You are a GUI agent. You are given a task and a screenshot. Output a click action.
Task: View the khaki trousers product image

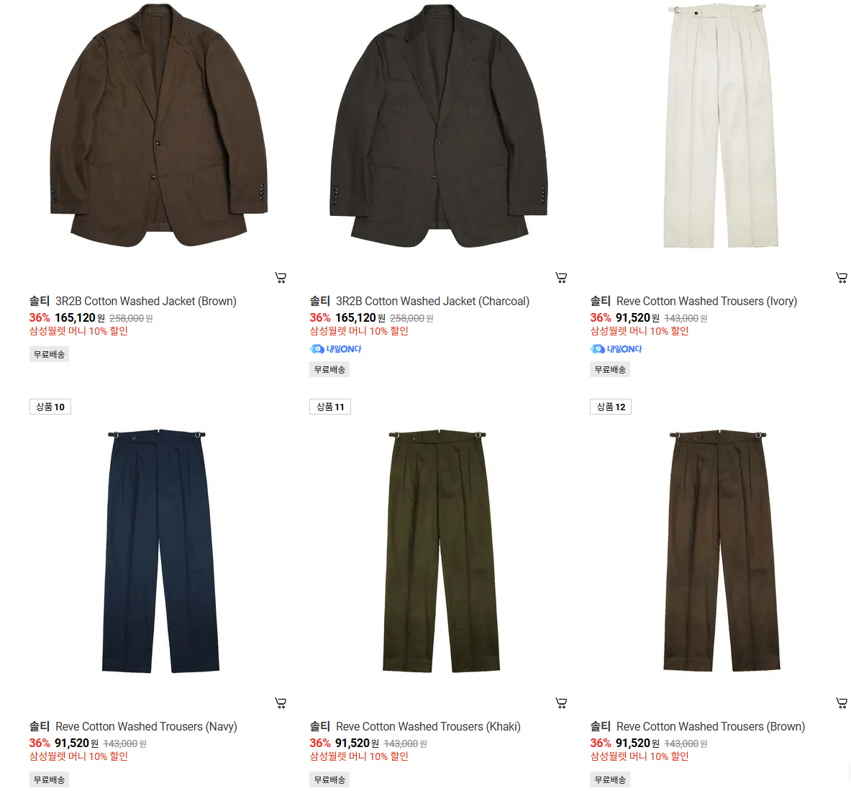pyautogui.click(x=441, y=551)
